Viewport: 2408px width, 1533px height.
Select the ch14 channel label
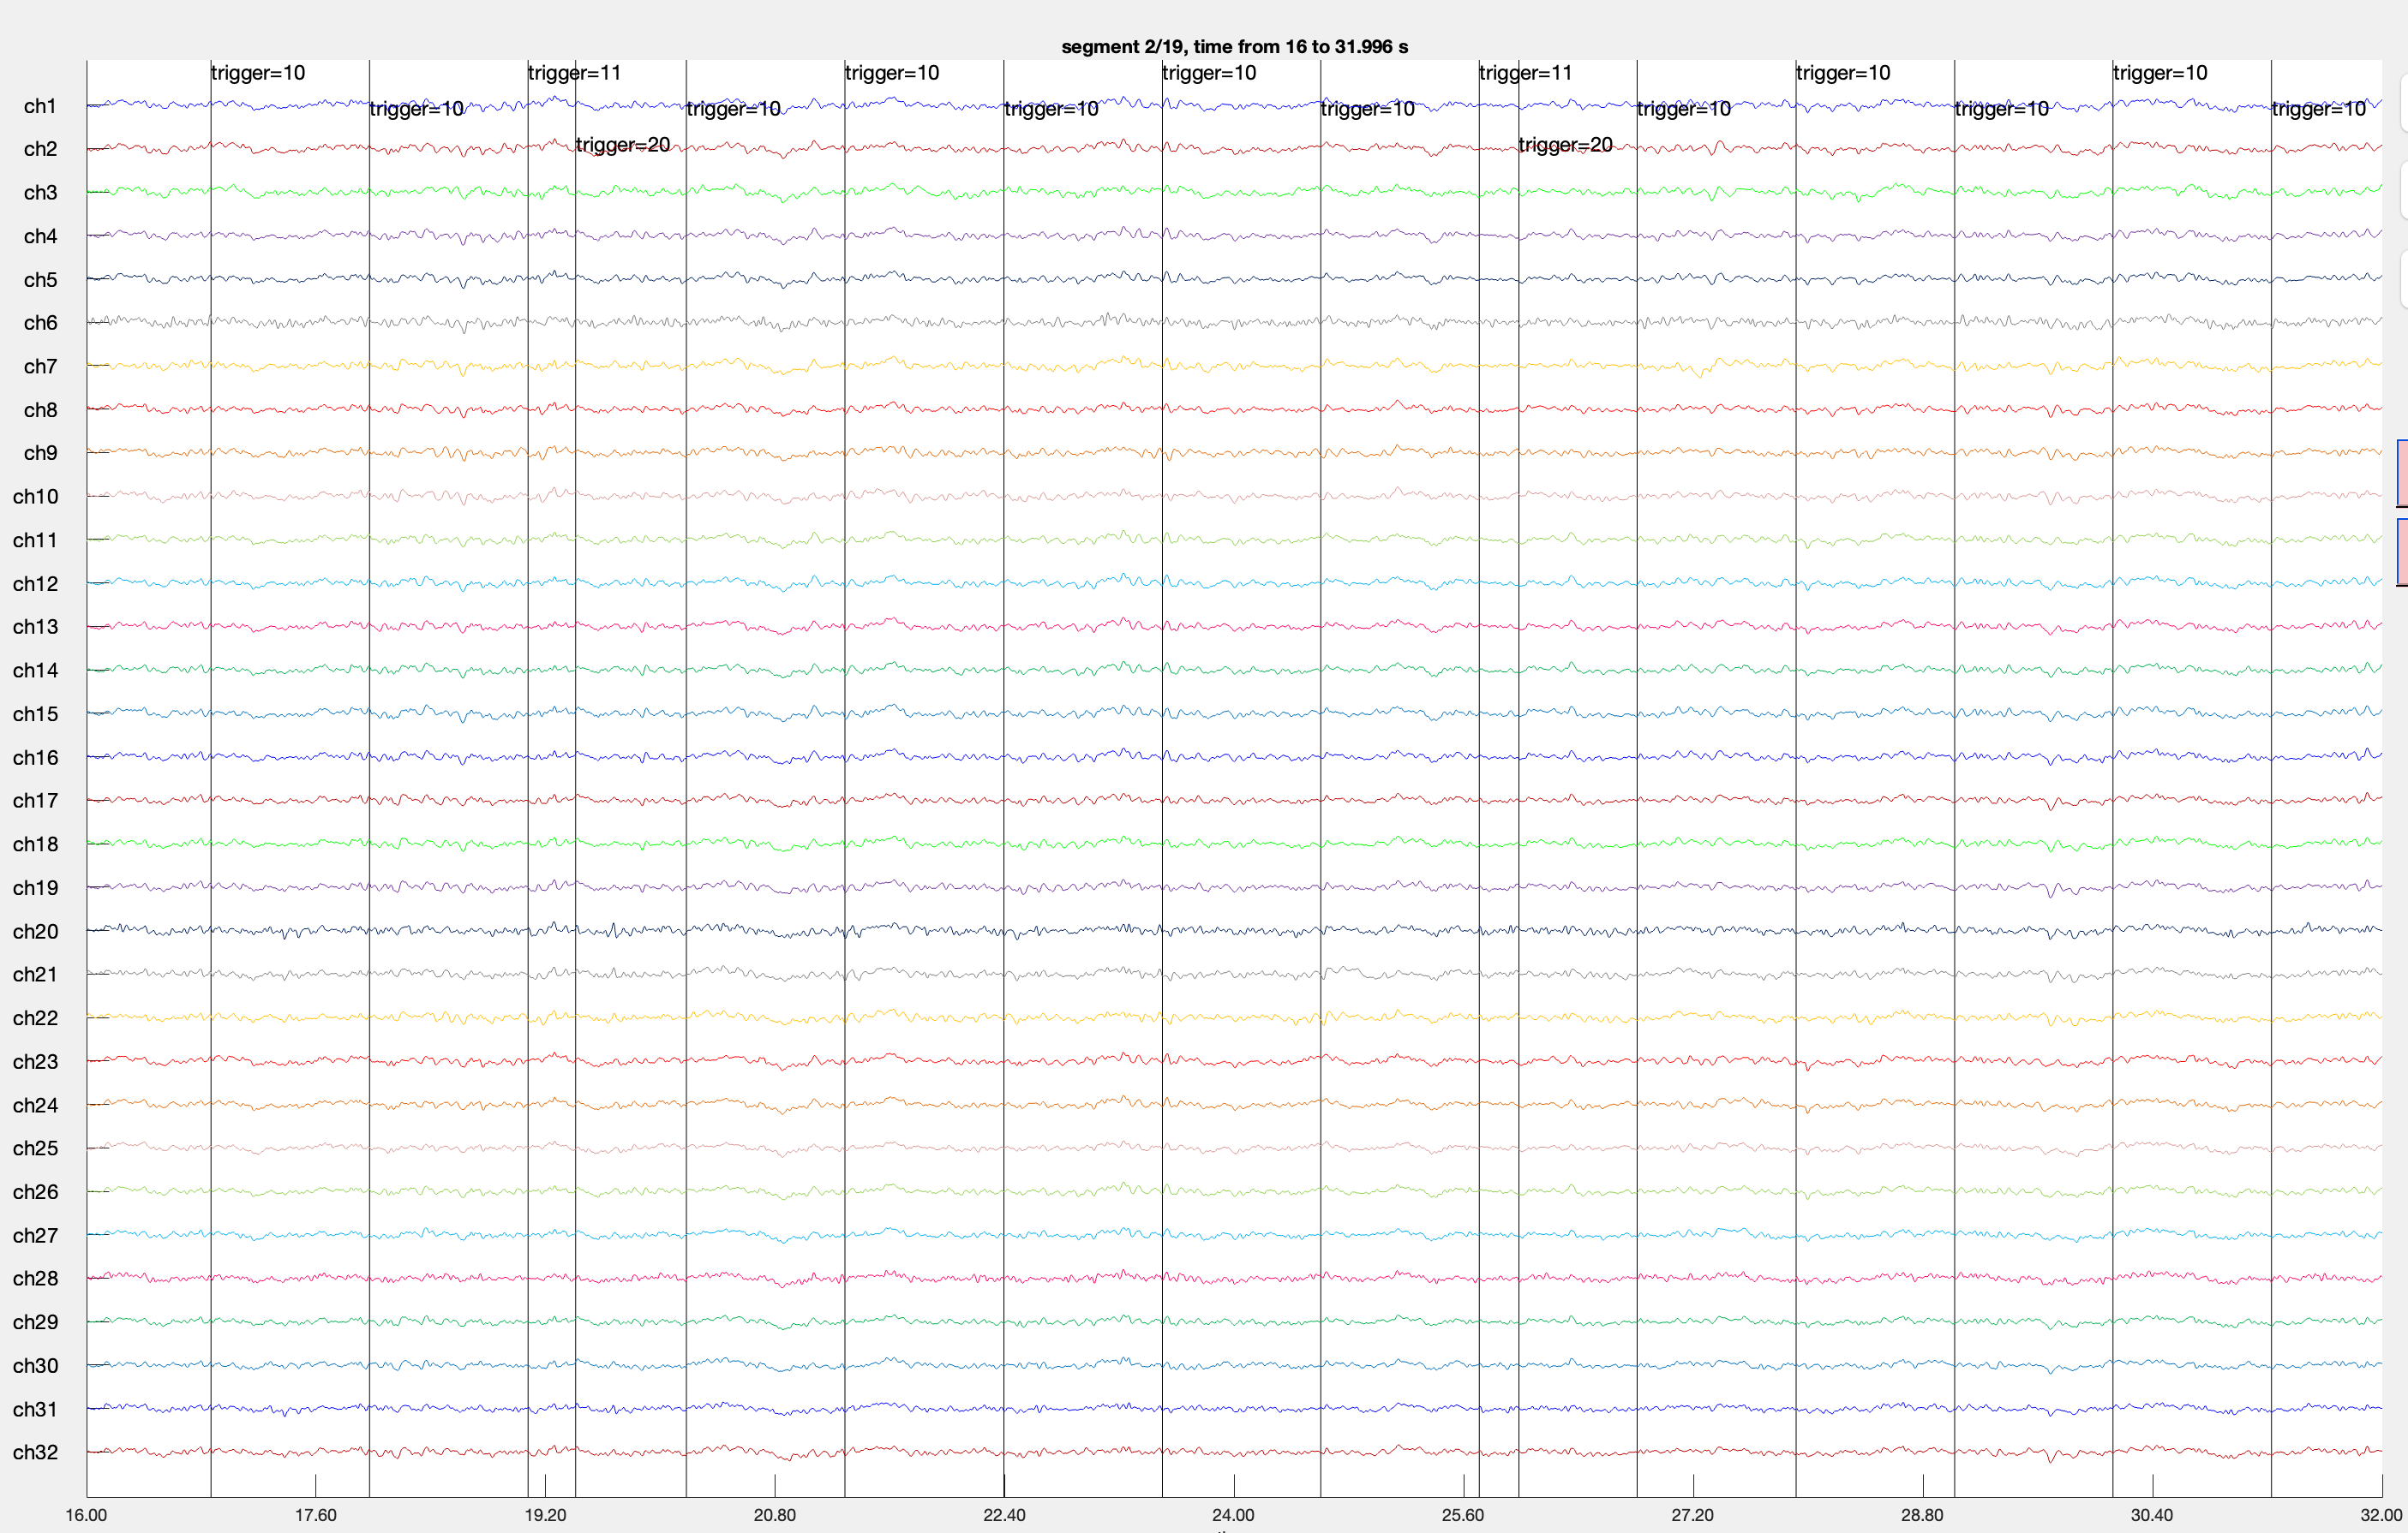pos(35,671)
